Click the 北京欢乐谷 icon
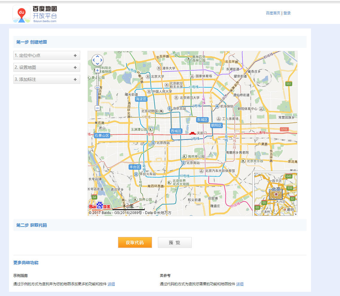This screenshot has width=340, height=296. point(243,161)
